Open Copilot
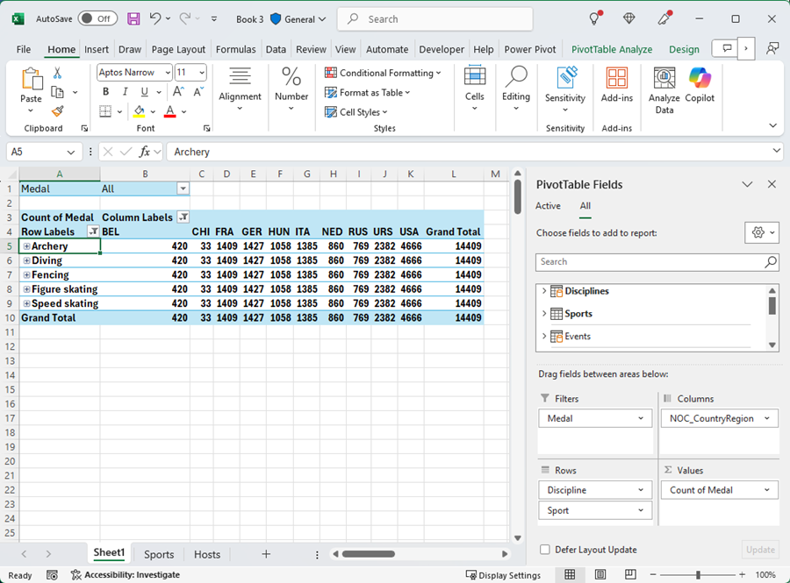 coord(700,88)
